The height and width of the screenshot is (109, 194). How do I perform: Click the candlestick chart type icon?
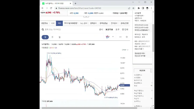click(108, 37)
